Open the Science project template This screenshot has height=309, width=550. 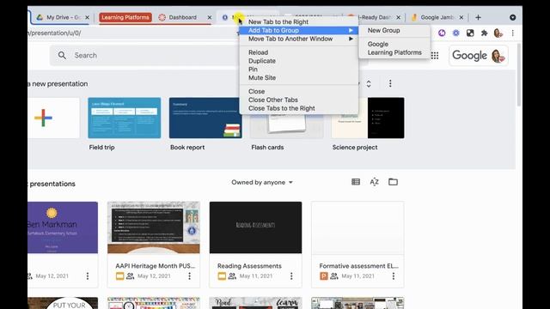pyautogui.click(x=368, y=118)
